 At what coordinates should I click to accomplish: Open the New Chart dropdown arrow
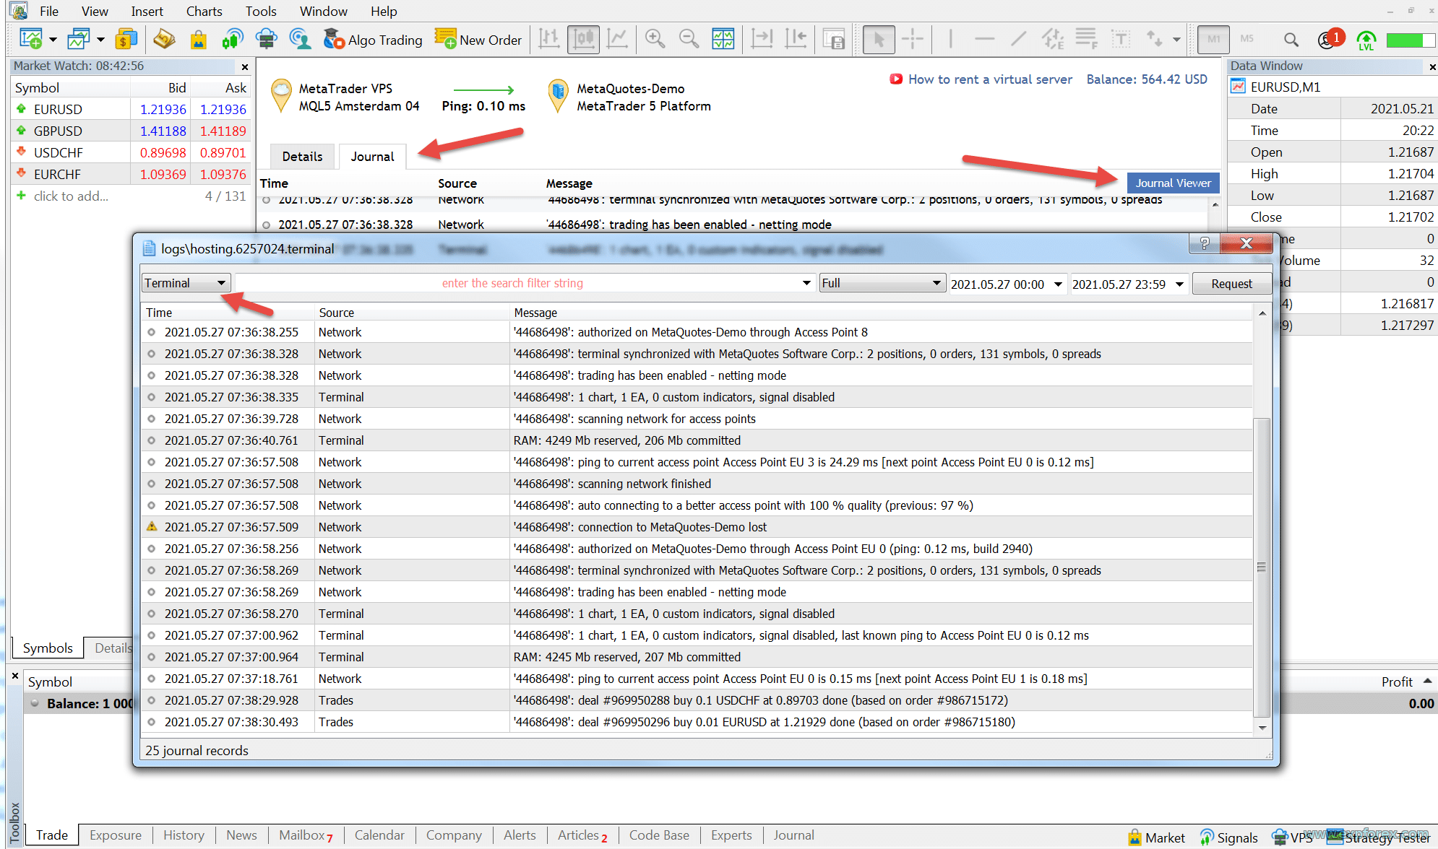pyautogui.click(x=53, y=40)
